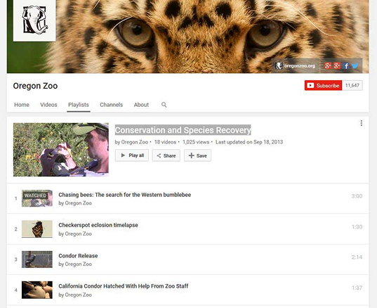Open the About tab
The image size is (377, 308).
click(141, 105)
